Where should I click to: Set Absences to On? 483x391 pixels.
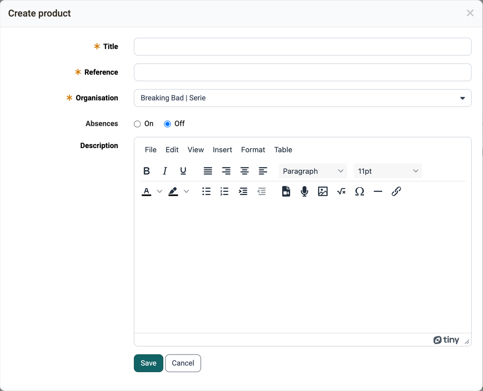tap(137, 124)
